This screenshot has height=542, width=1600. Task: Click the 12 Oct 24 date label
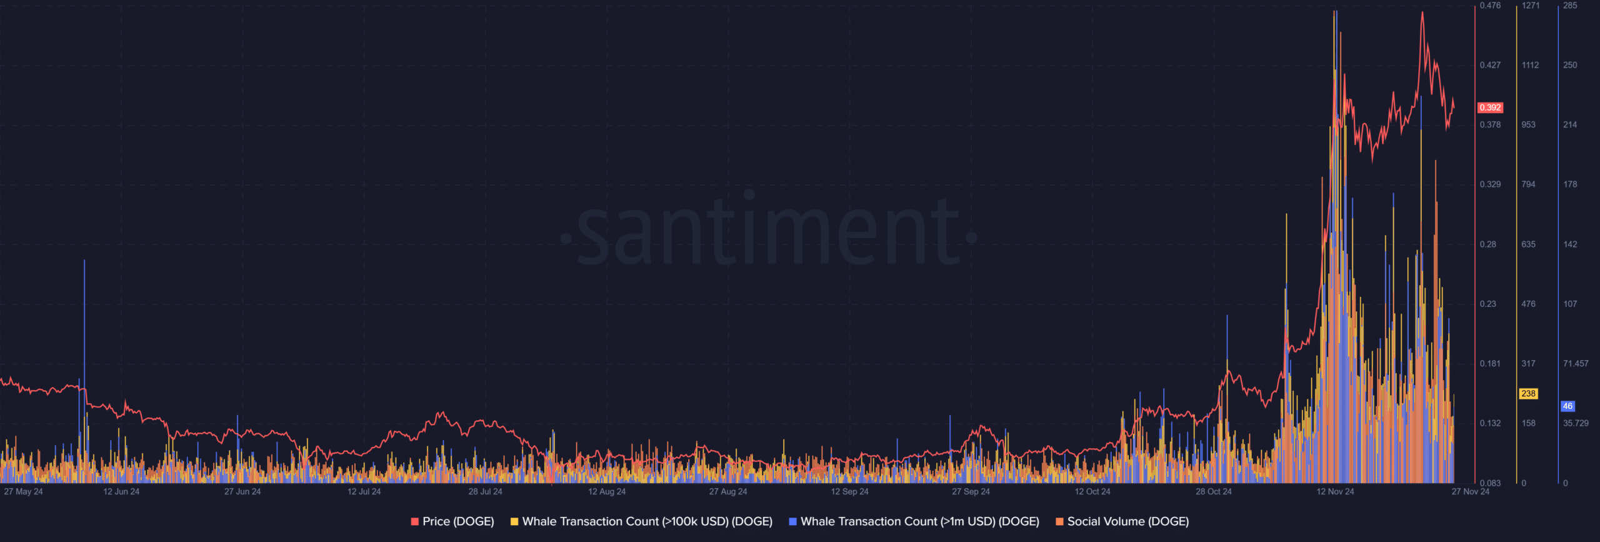[x=1092, y=491]
